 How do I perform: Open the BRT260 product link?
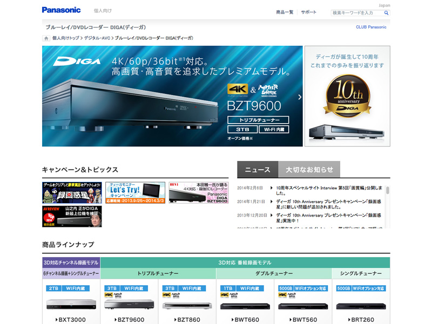click(361, 320)
